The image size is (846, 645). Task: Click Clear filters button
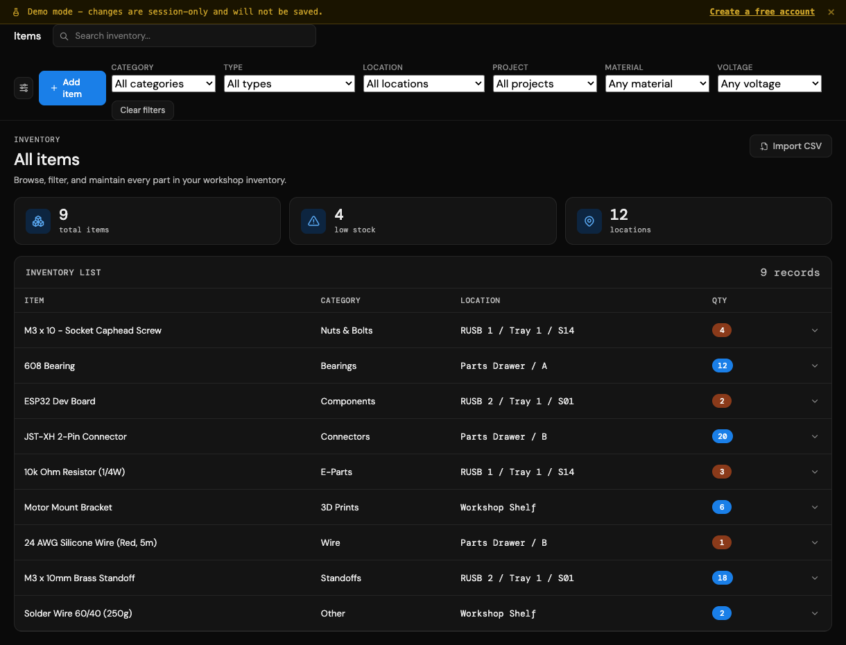143,110
